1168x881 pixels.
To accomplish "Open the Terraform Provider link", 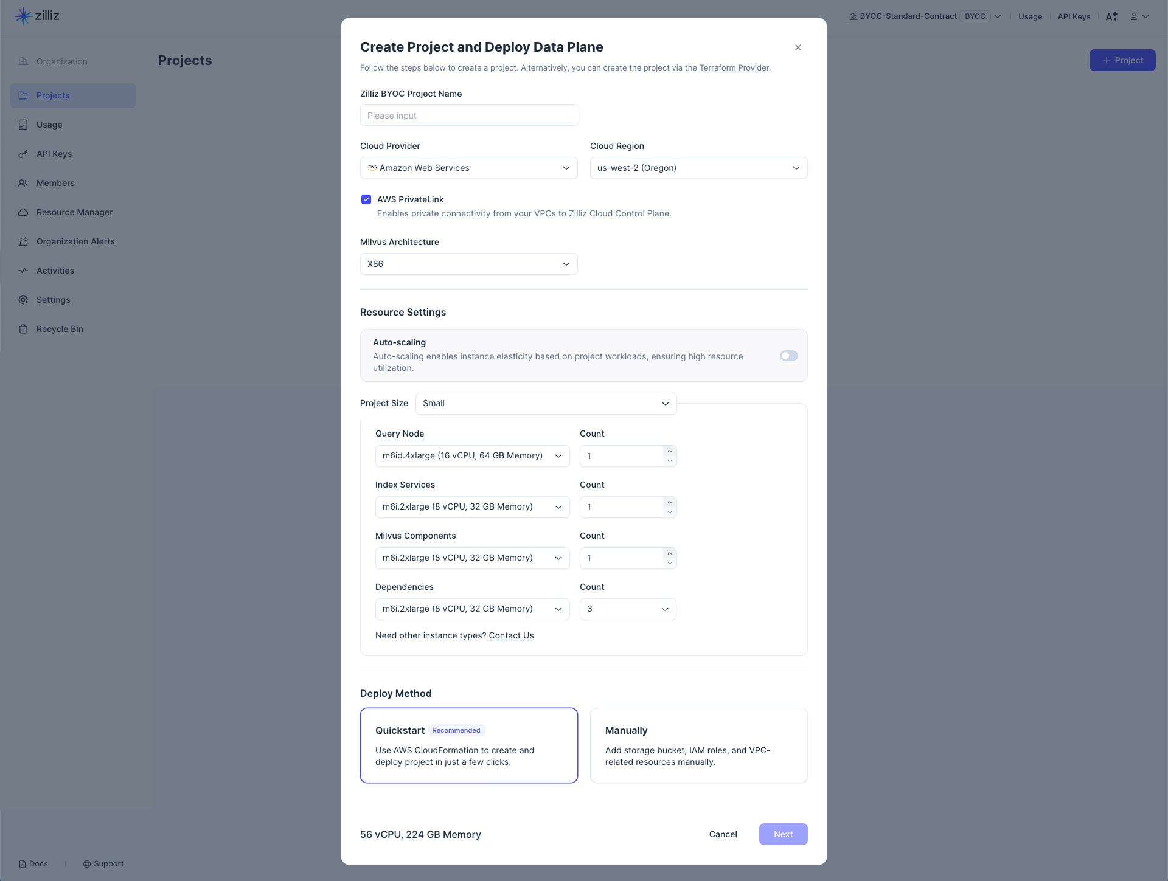I will point(734,67).
